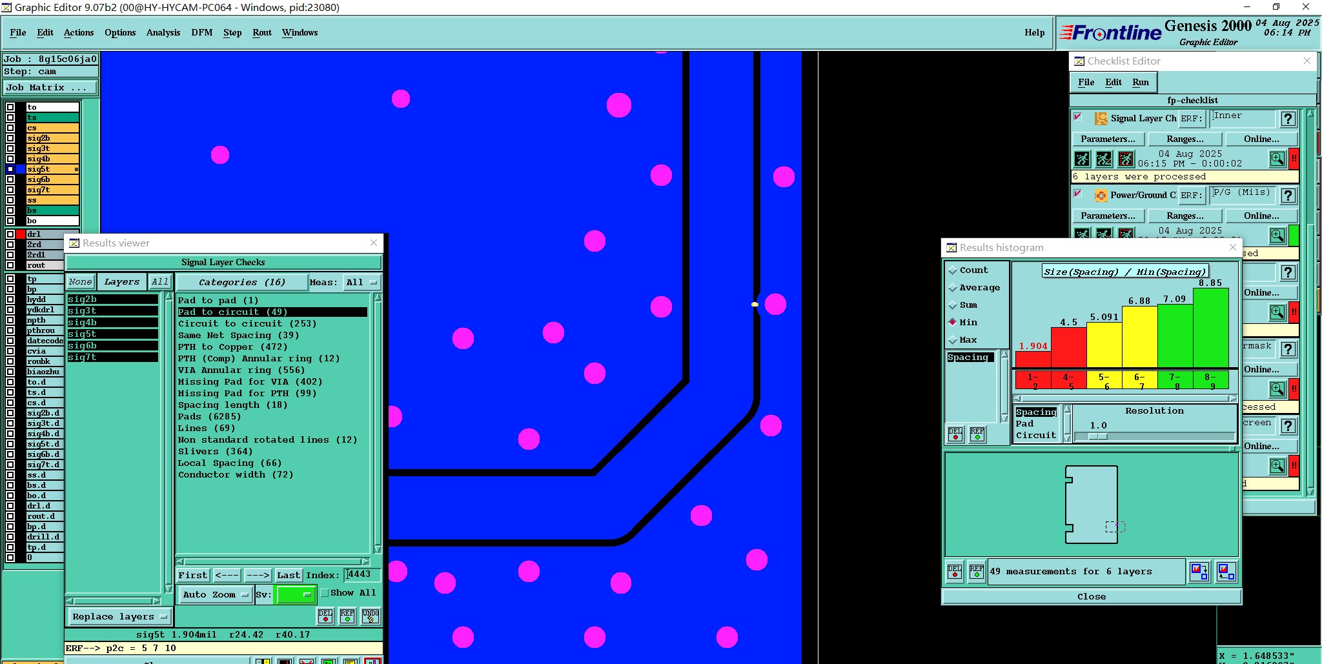Screen dimensions: 1322x664
Task: Enable Show All checkbox in Results viewer
Action: point(325,593)
